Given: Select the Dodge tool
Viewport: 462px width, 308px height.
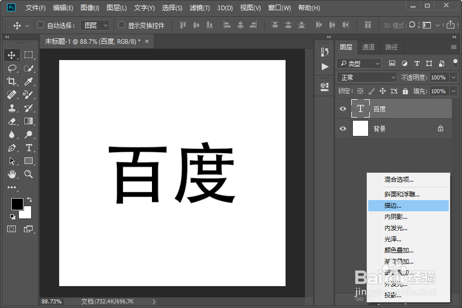Looking at the screenshot, I should click(x=29, y=134).
